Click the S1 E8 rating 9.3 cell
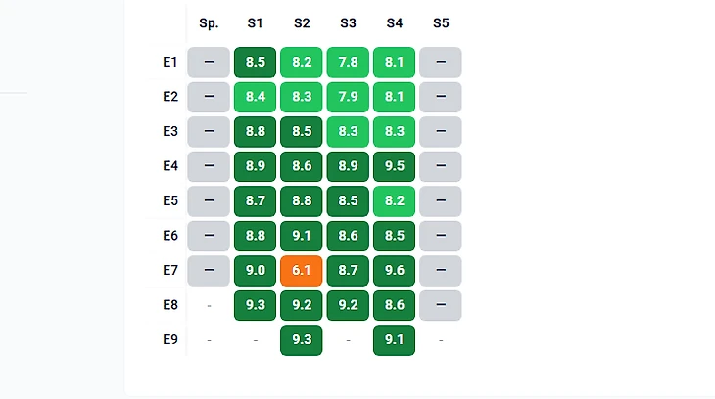Image resolution: width=715 pixels, height=399 pixels. coord(256,305)
